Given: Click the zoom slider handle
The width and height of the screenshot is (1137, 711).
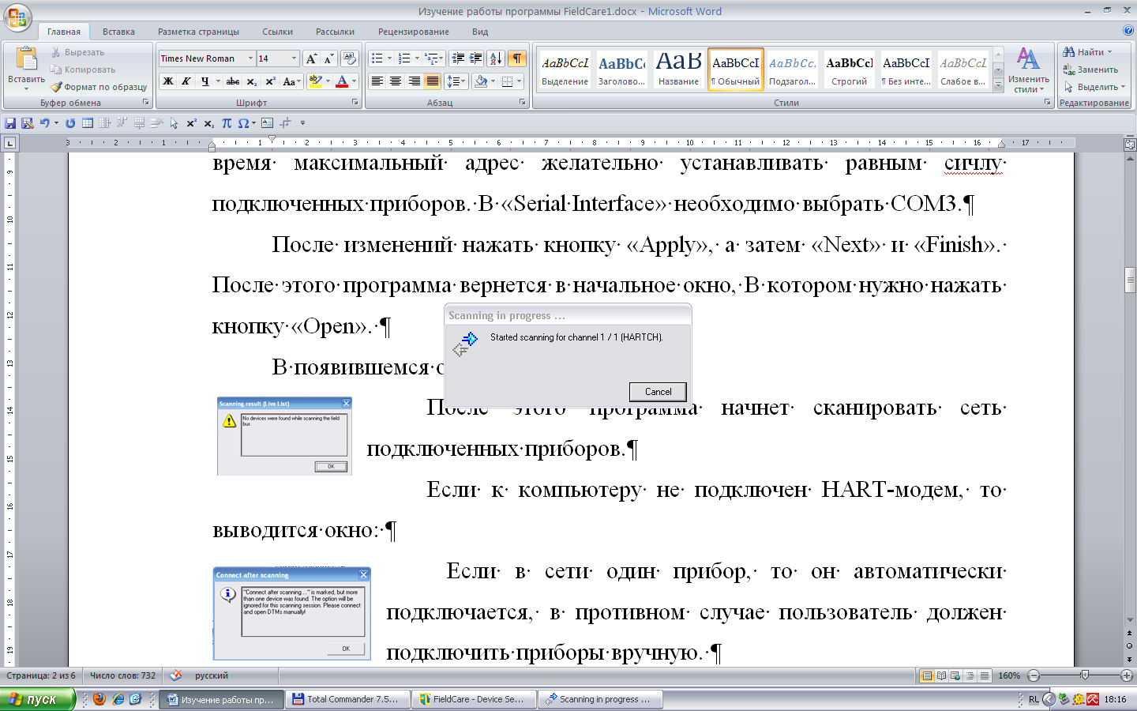Looking at the screenshot, I should pyautogui.click(x=1084, y=675).
